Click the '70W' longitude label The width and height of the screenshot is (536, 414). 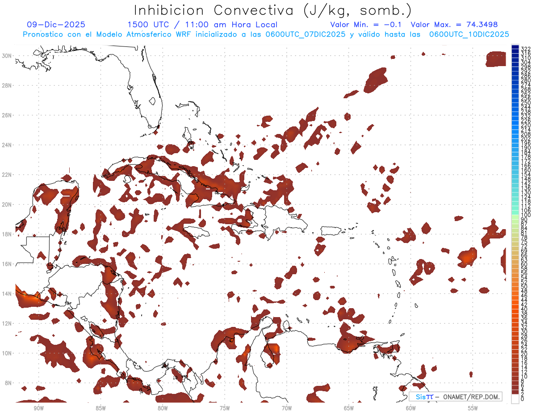point(287,408)
